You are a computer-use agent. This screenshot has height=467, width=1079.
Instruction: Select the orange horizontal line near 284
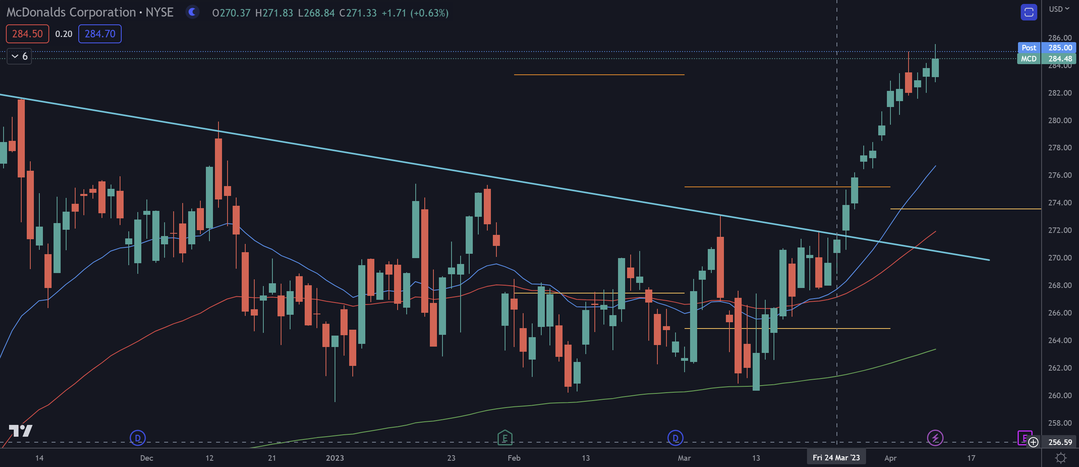(599, 74)
